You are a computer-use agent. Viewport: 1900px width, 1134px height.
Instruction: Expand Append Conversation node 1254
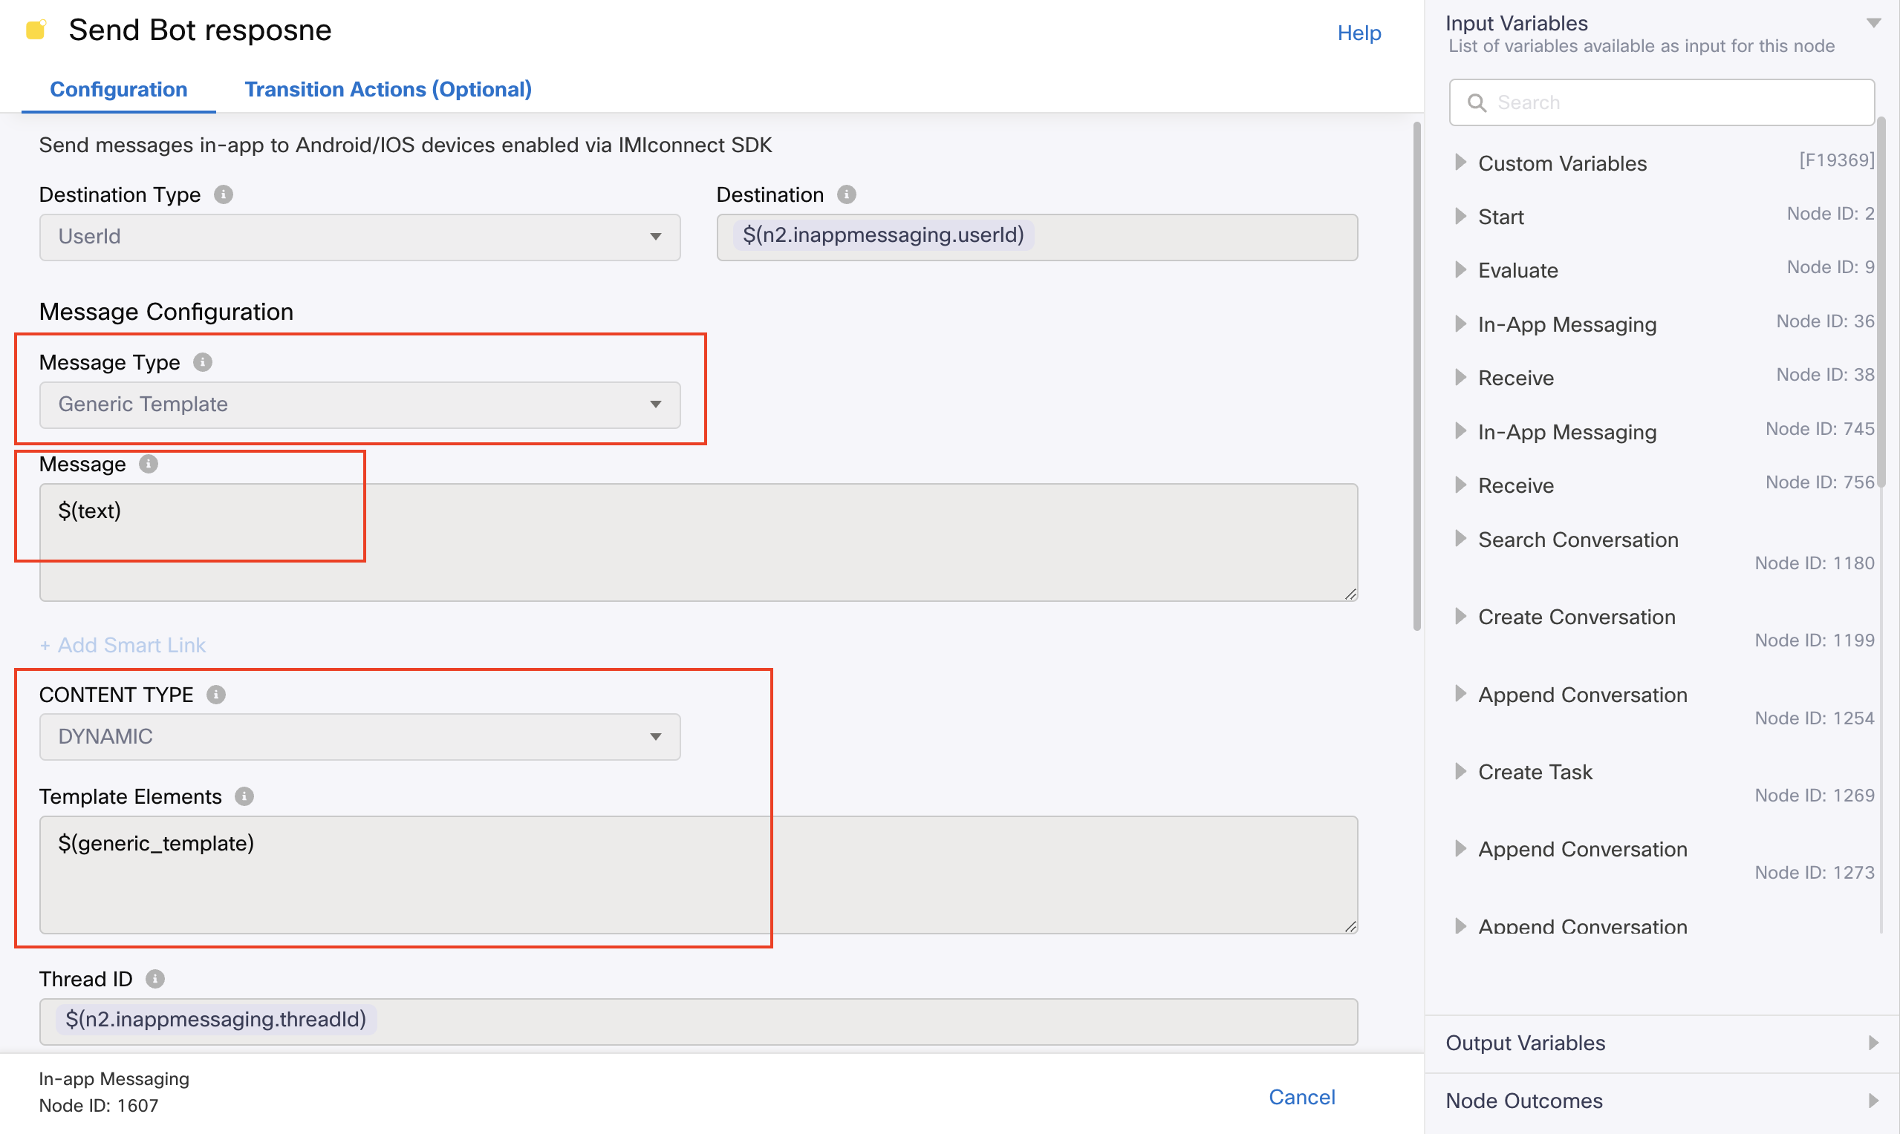coord(1460,694)
